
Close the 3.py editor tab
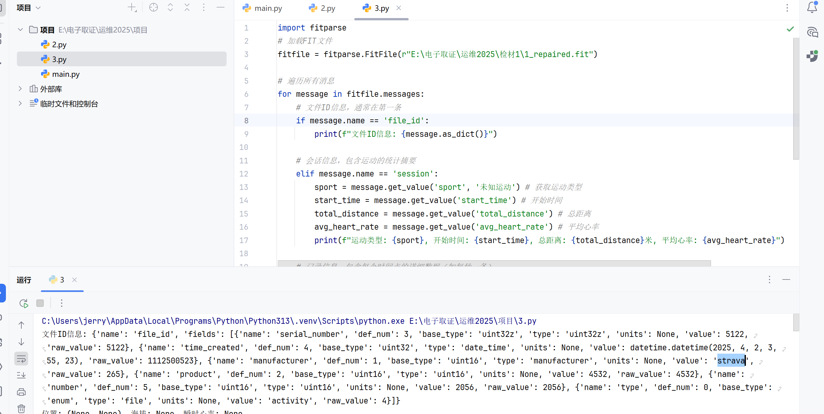pos(399,8)
